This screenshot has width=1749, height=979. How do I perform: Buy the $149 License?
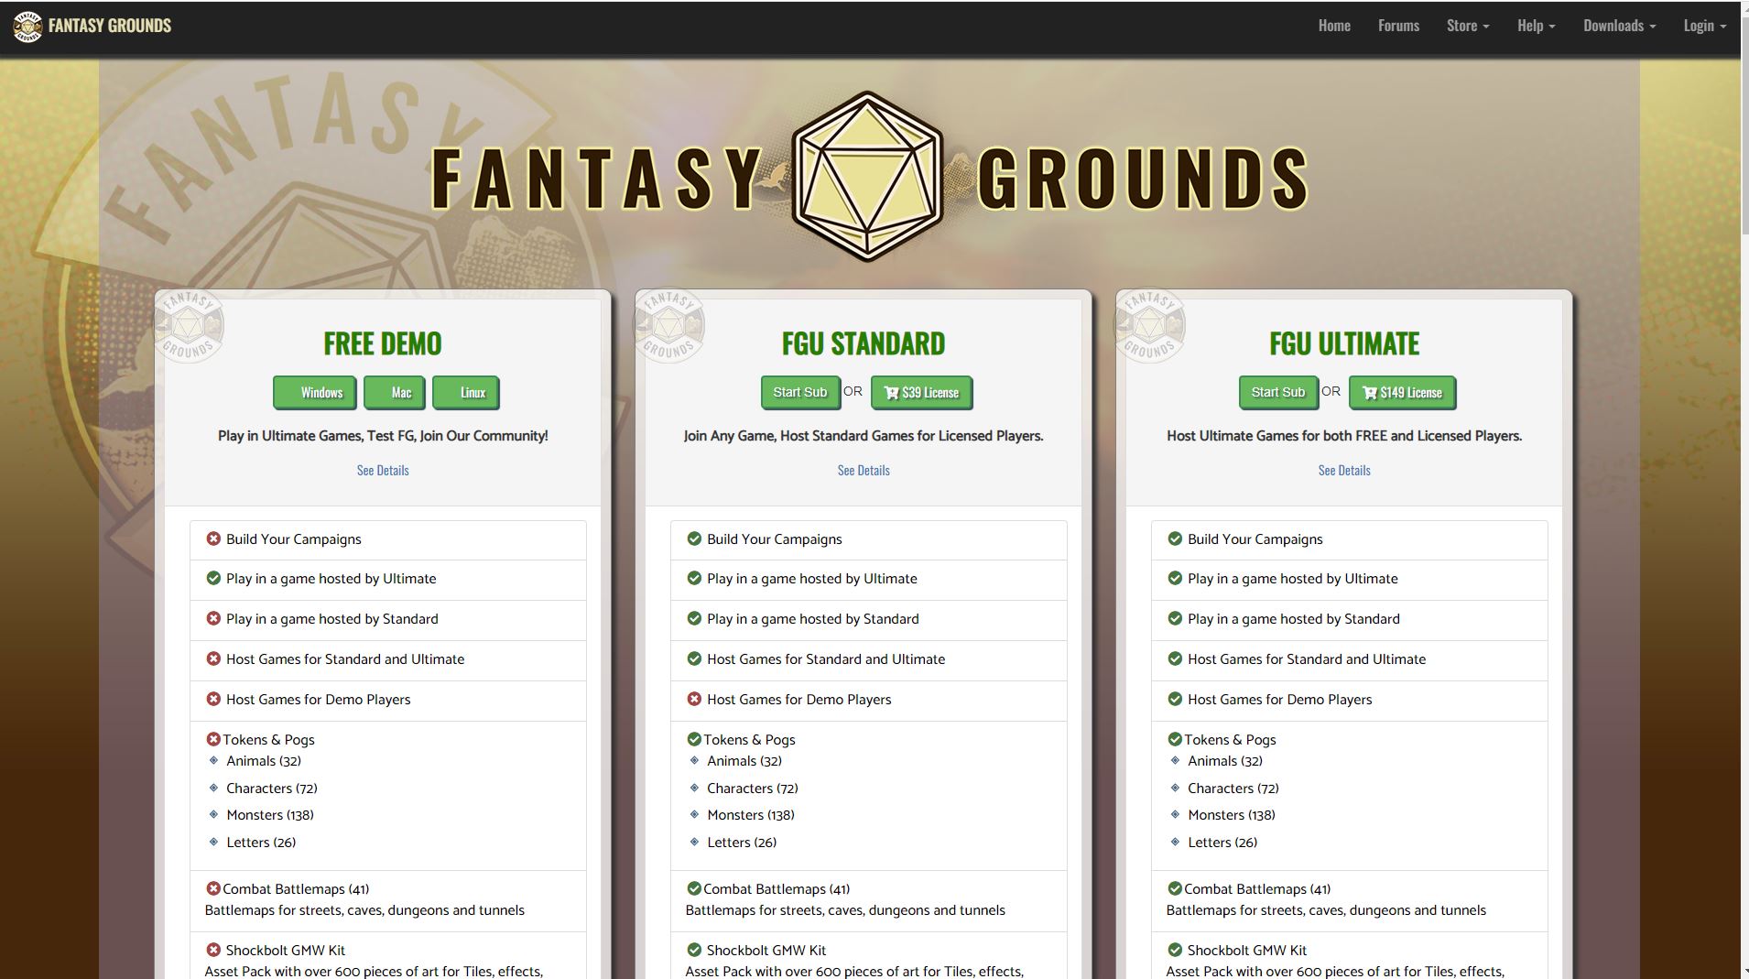tap(1402, 393)
